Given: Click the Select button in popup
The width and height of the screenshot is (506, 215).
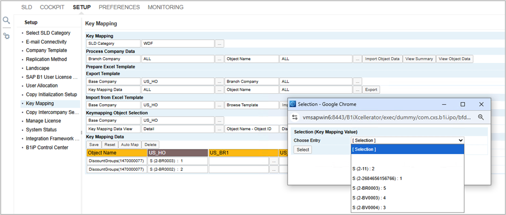Looking at the screenshot, I should (302, 150).
